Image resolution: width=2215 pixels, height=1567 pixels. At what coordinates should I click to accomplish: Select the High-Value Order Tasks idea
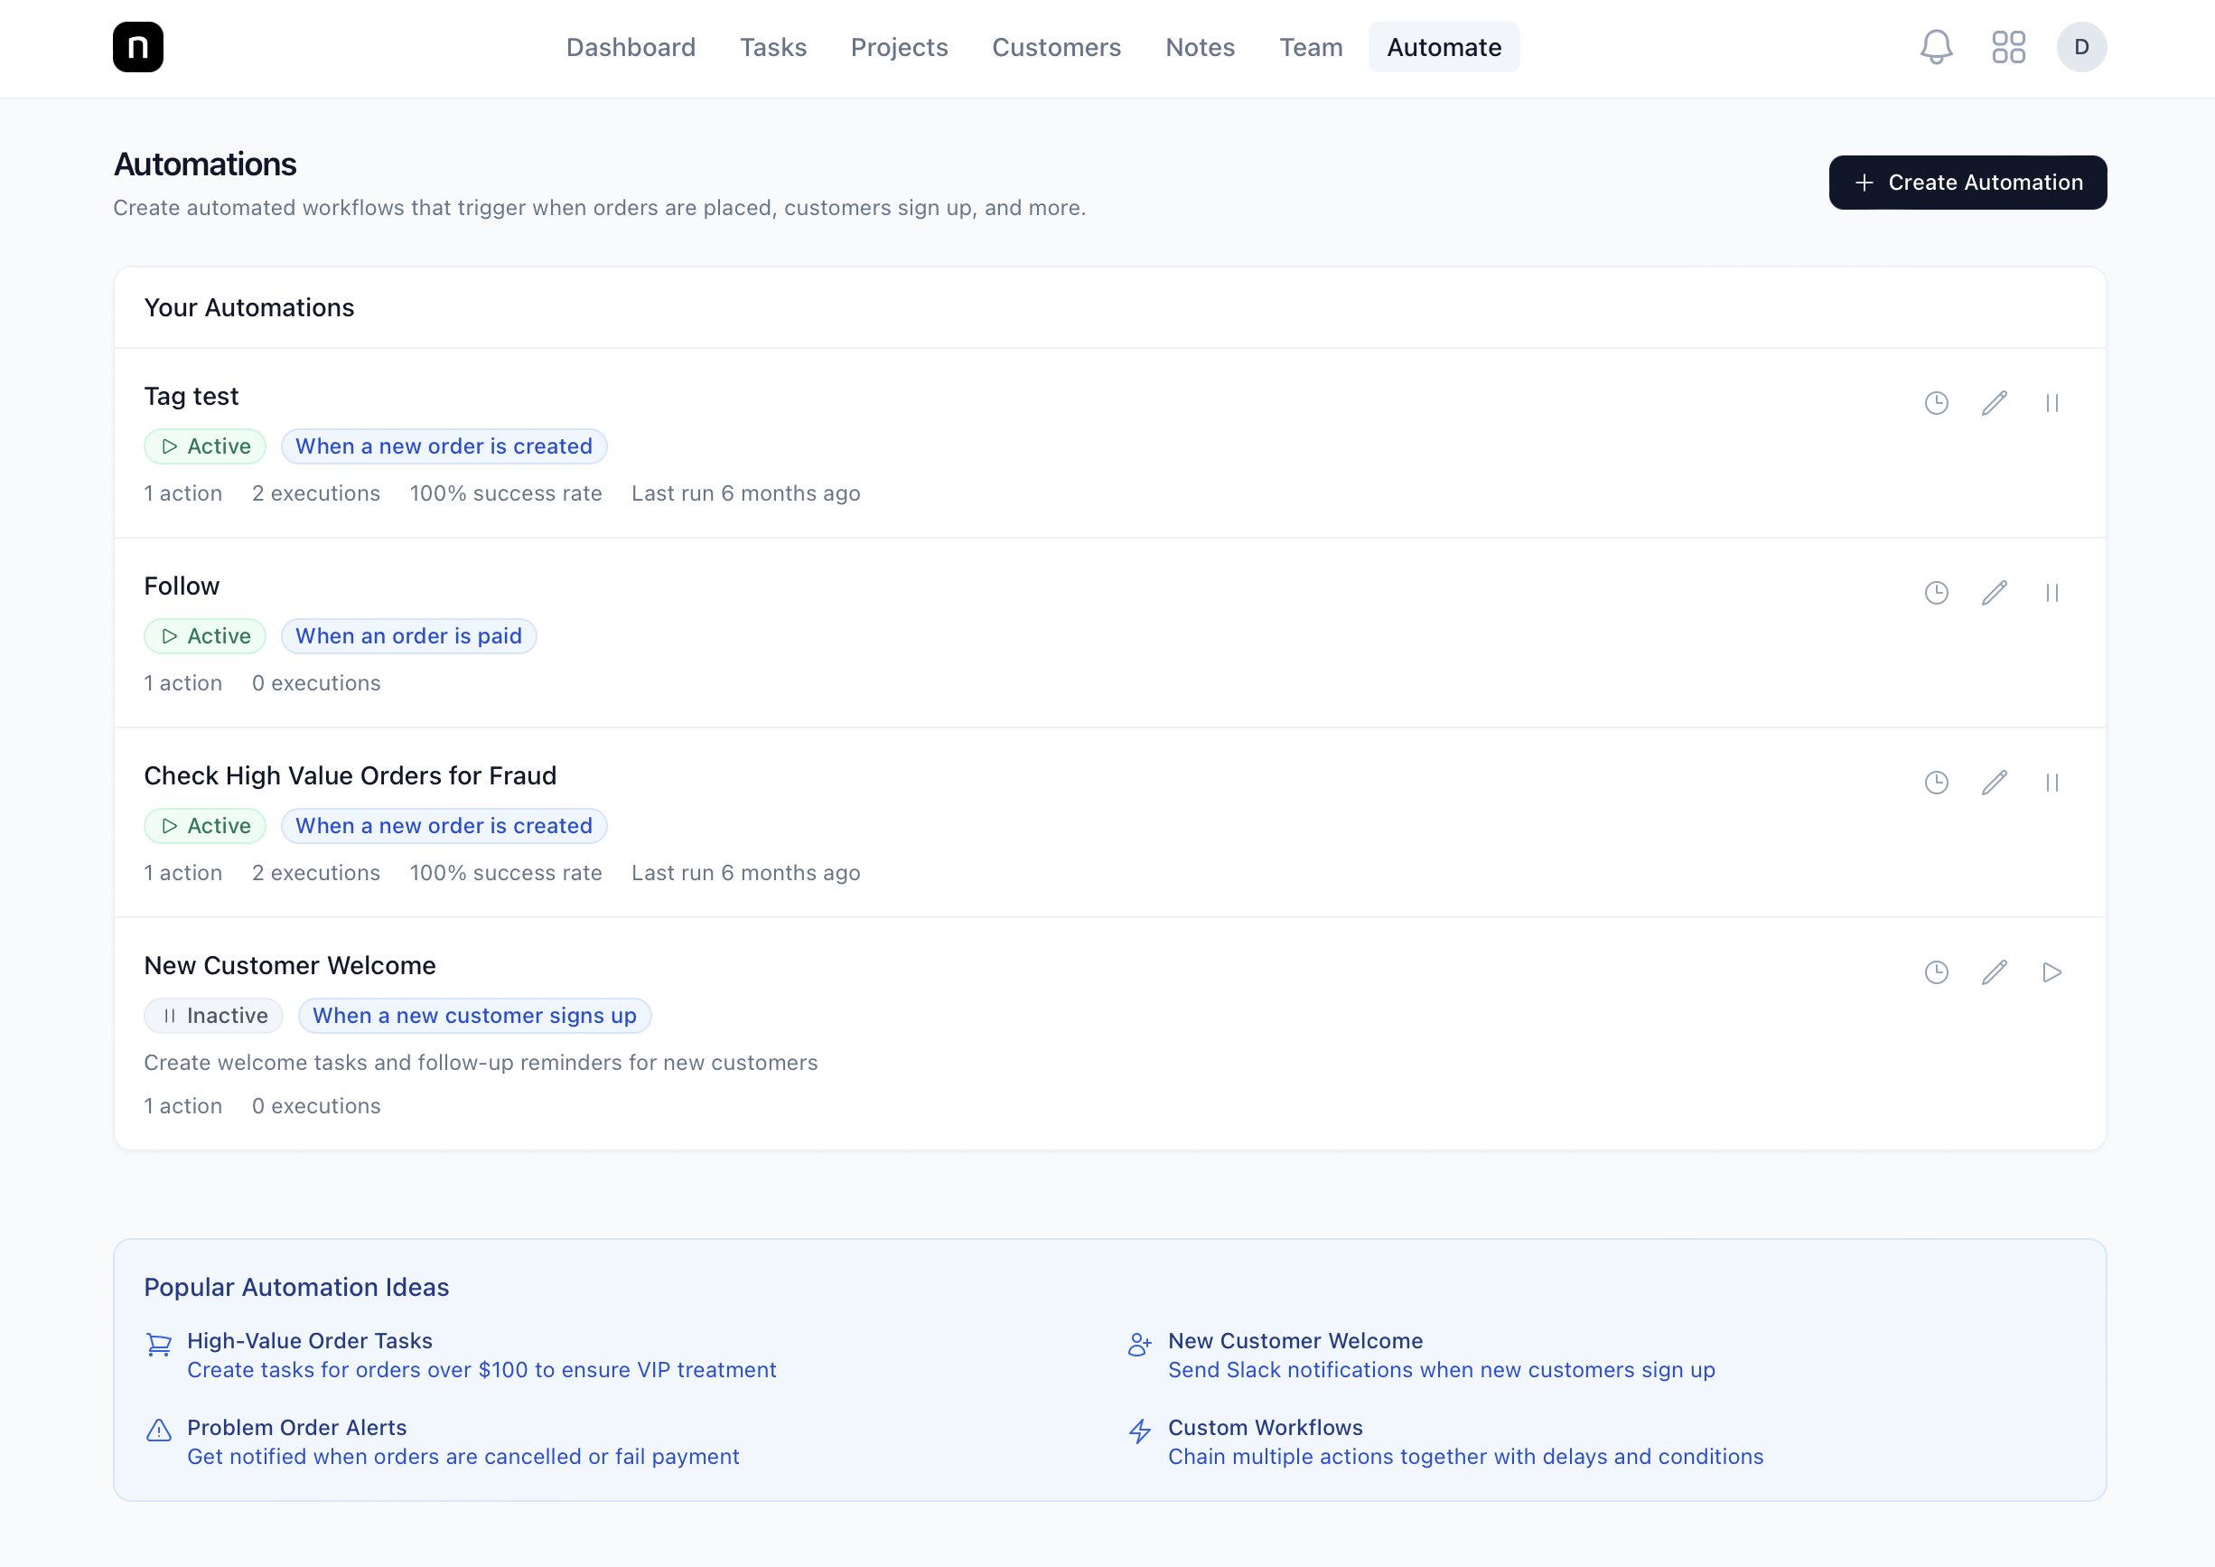[310, 1341]
